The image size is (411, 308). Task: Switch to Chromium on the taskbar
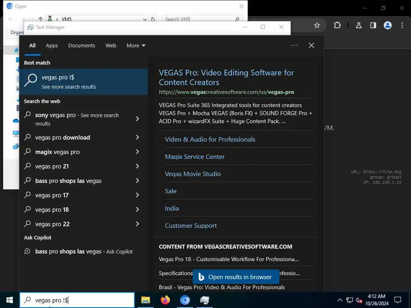pyautogui.click(x=185, y=300)
